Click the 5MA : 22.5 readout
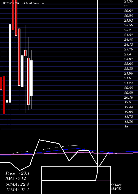 pyautogui.click(x=16, y=179)
